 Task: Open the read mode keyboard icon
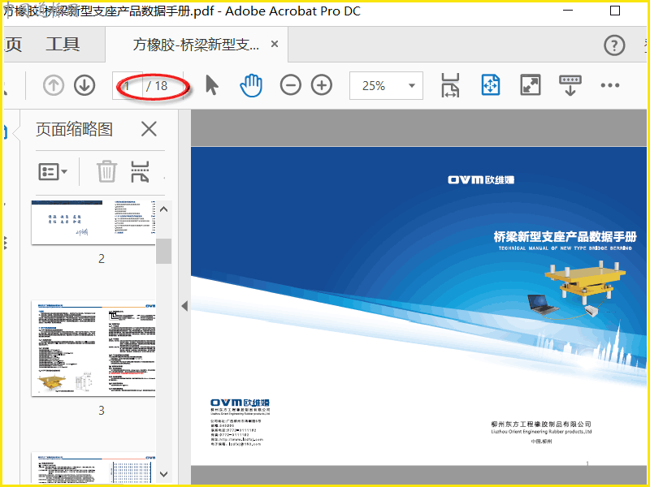(x=570, y=85)
